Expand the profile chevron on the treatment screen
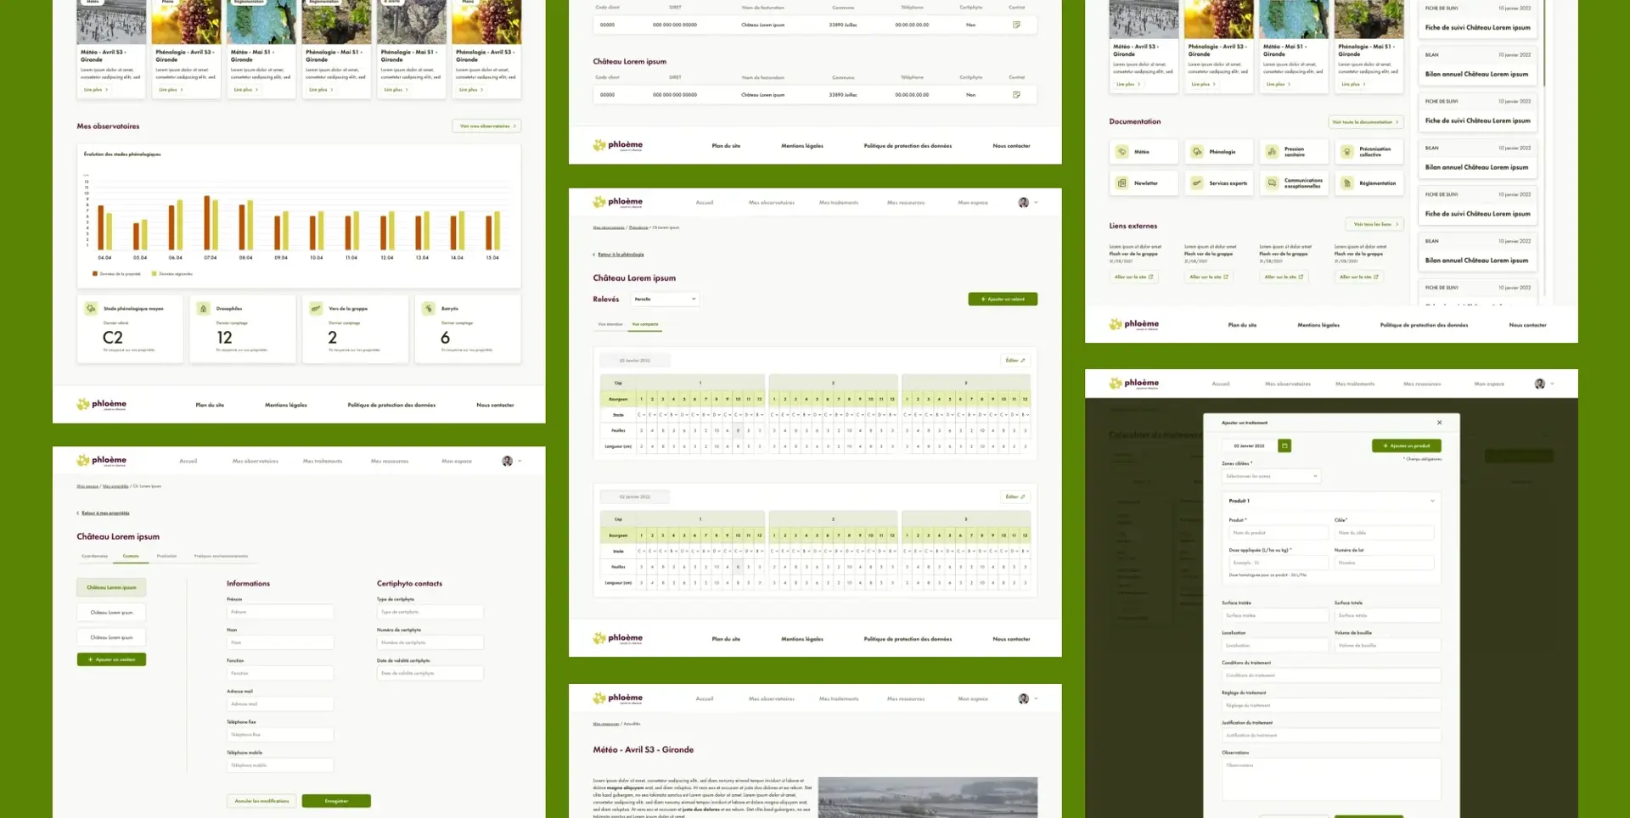This screenshot has height=818, width=1630. 1552,384
